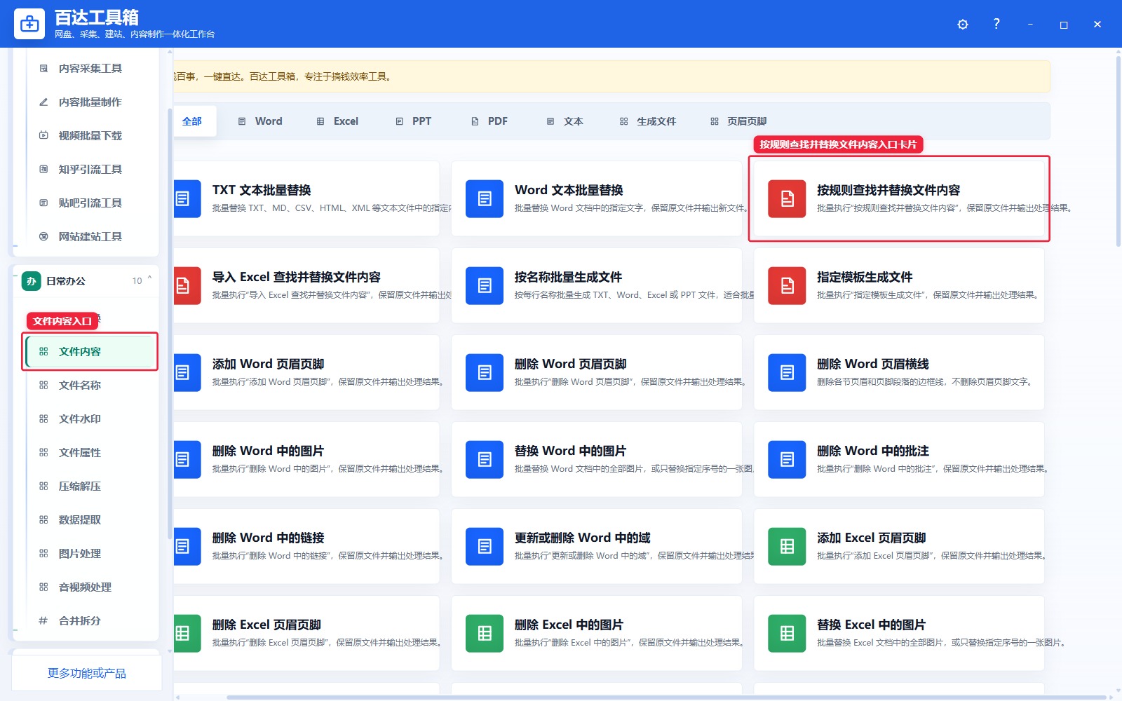
Task: Open the help question mark icon
Action: coord(996,24)
